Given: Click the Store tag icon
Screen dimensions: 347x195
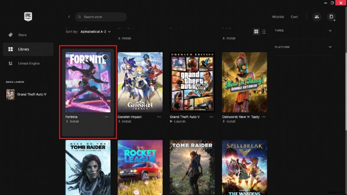Looking at the screenshot, I should 10,35.
